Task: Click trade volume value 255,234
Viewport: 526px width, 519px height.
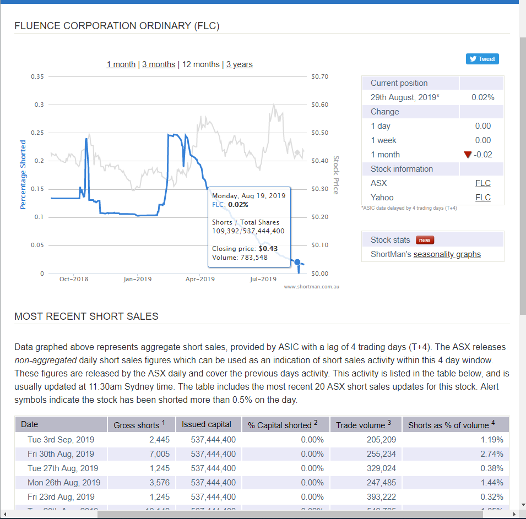Action: 381,454
